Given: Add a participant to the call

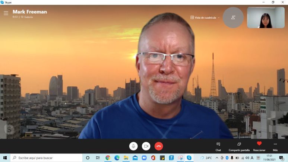Looking at the screenshot, I should click(233, 18).
